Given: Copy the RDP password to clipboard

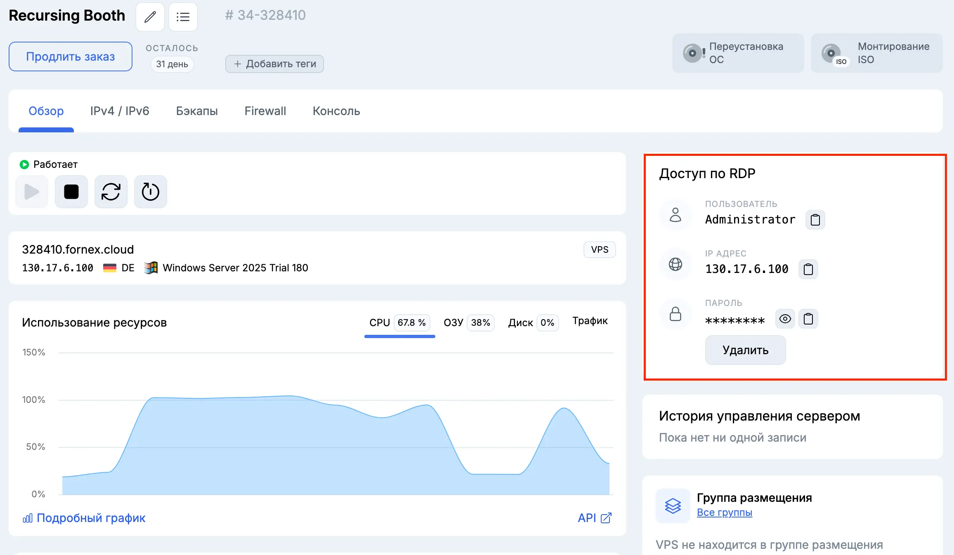Looking at the screenshot, I should [808, 319].
